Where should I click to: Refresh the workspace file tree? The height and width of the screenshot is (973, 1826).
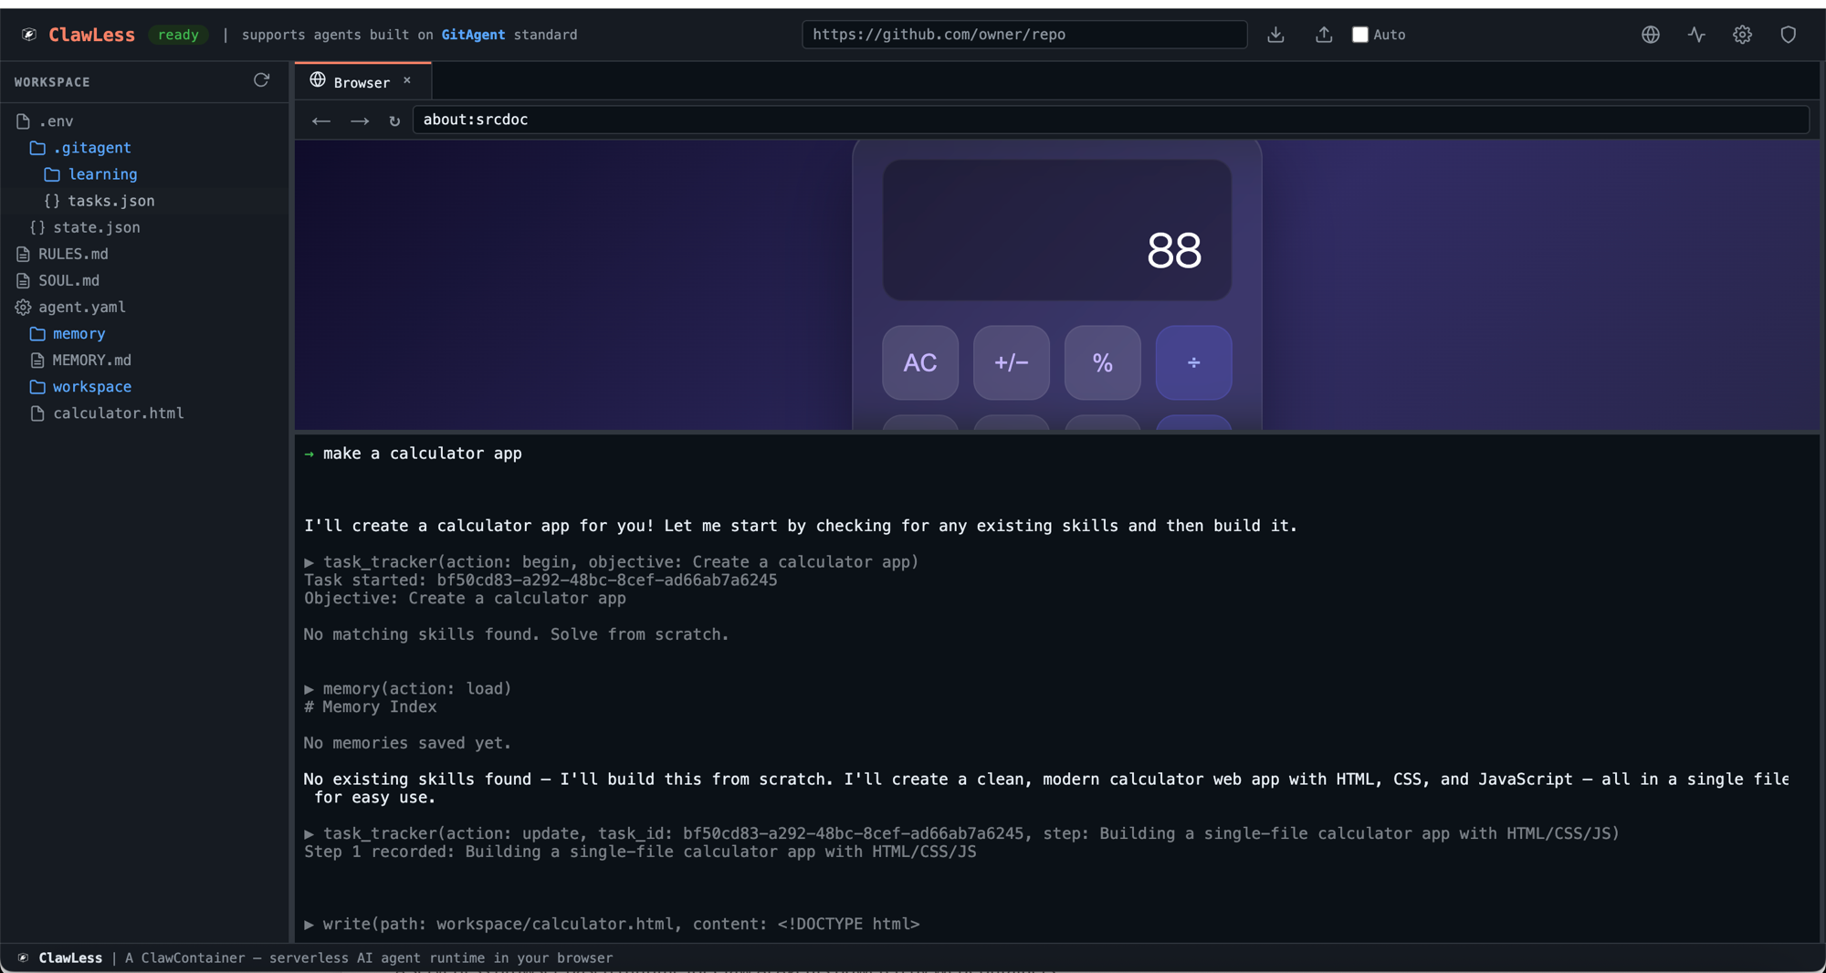tap(261, 80)
